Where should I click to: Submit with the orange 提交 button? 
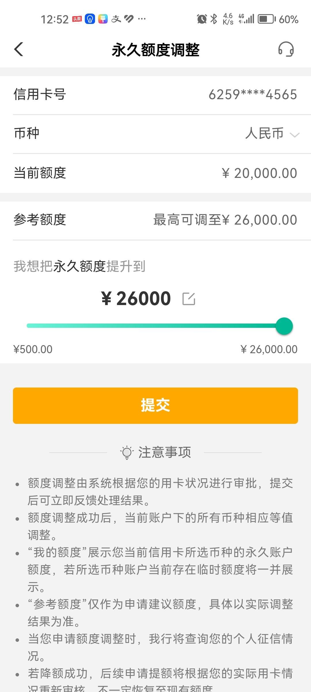[155, 406]
